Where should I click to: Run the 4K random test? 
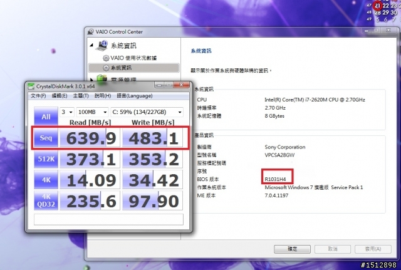pos(46,180)
